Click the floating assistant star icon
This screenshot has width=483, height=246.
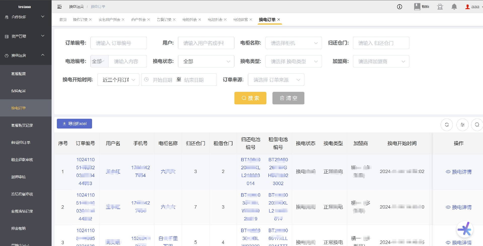pyautogui.click(x=465, y=229)
